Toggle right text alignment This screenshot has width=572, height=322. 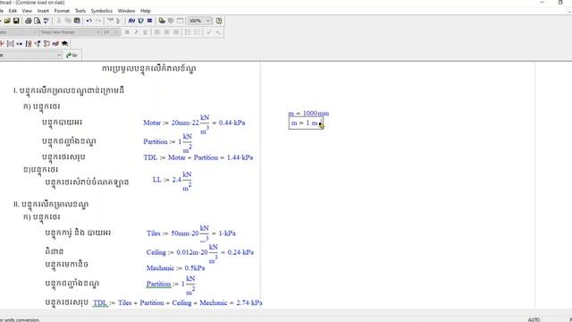[176, 32]
